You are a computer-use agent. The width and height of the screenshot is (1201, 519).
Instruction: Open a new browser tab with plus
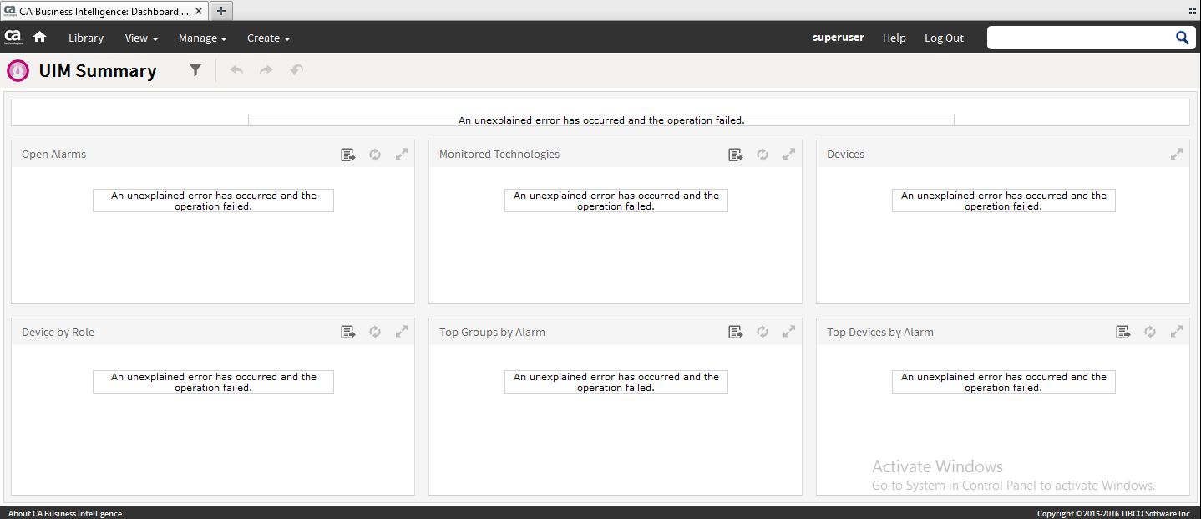pos(221,11)
